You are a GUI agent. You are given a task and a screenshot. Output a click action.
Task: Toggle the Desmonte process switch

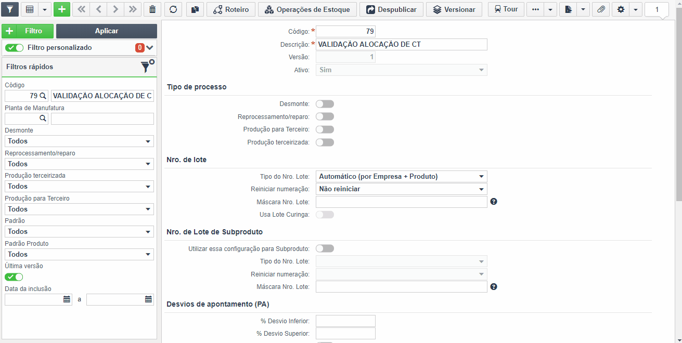pos(325,104)
